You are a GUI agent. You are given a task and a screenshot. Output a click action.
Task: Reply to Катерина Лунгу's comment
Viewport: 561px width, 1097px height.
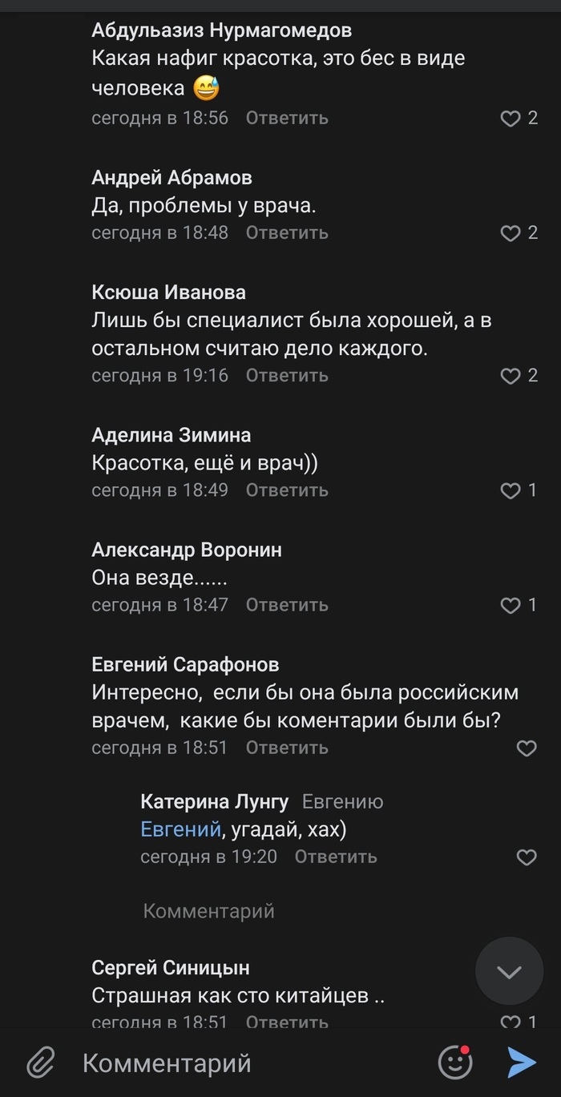(x=336, y=857)
